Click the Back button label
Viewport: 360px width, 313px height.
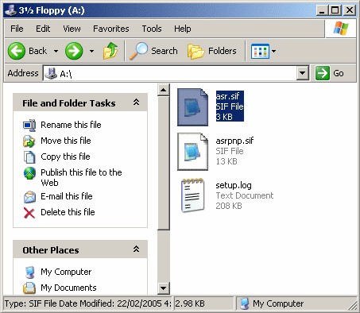tap(38, 51)
